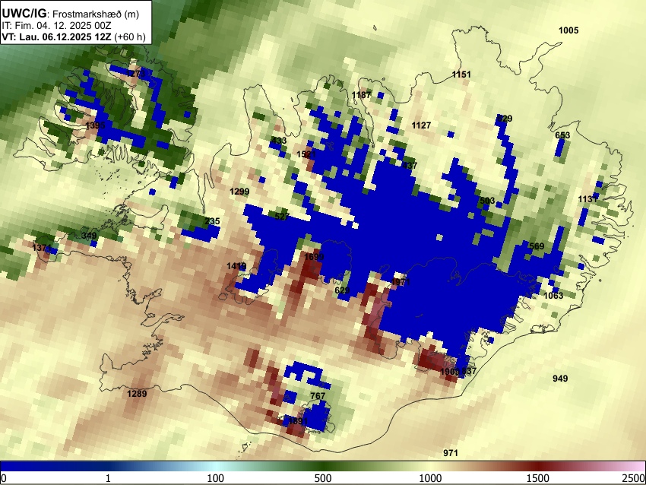646x485 pixels.
Task: Click the value 1289 on the map
Action: tap(137, 394)
